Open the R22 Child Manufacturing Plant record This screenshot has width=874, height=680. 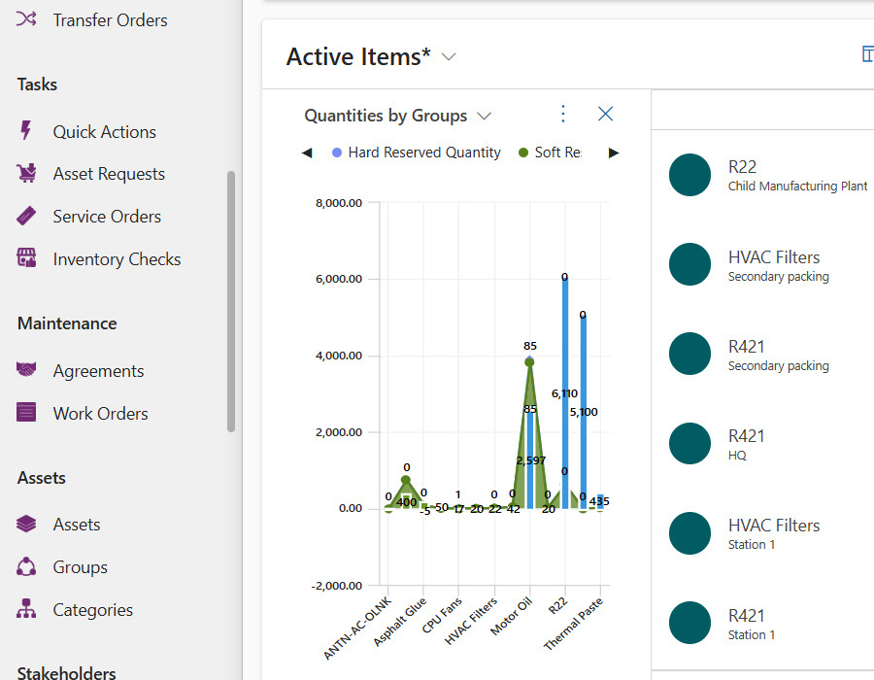[762, 175]
